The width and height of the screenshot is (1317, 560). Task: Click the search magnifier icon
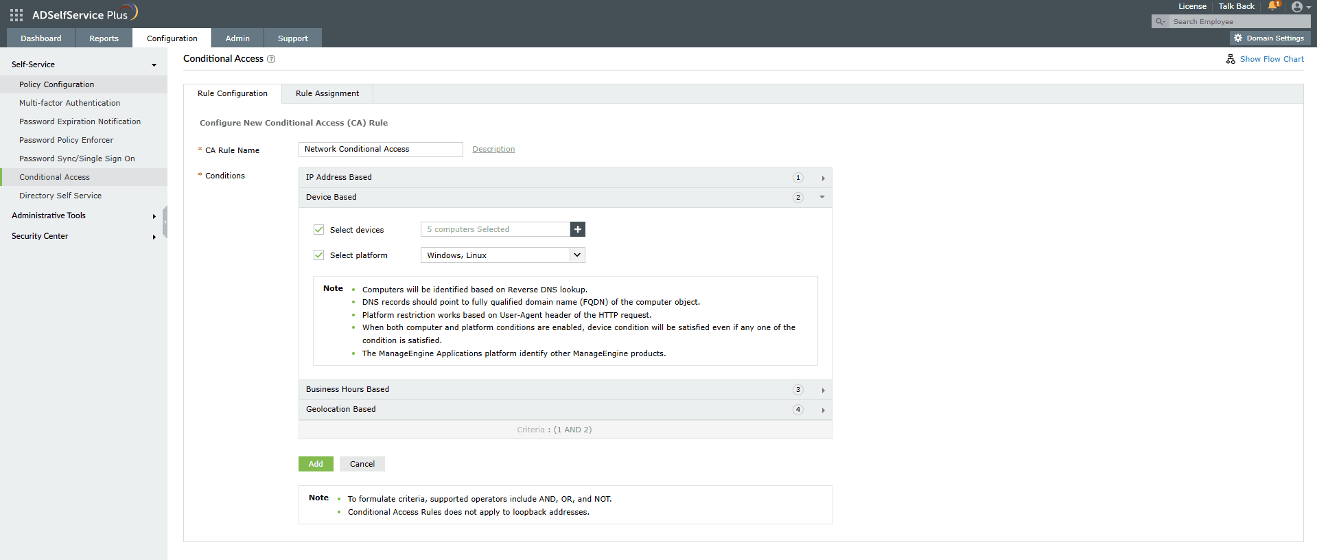point(1160,21)
